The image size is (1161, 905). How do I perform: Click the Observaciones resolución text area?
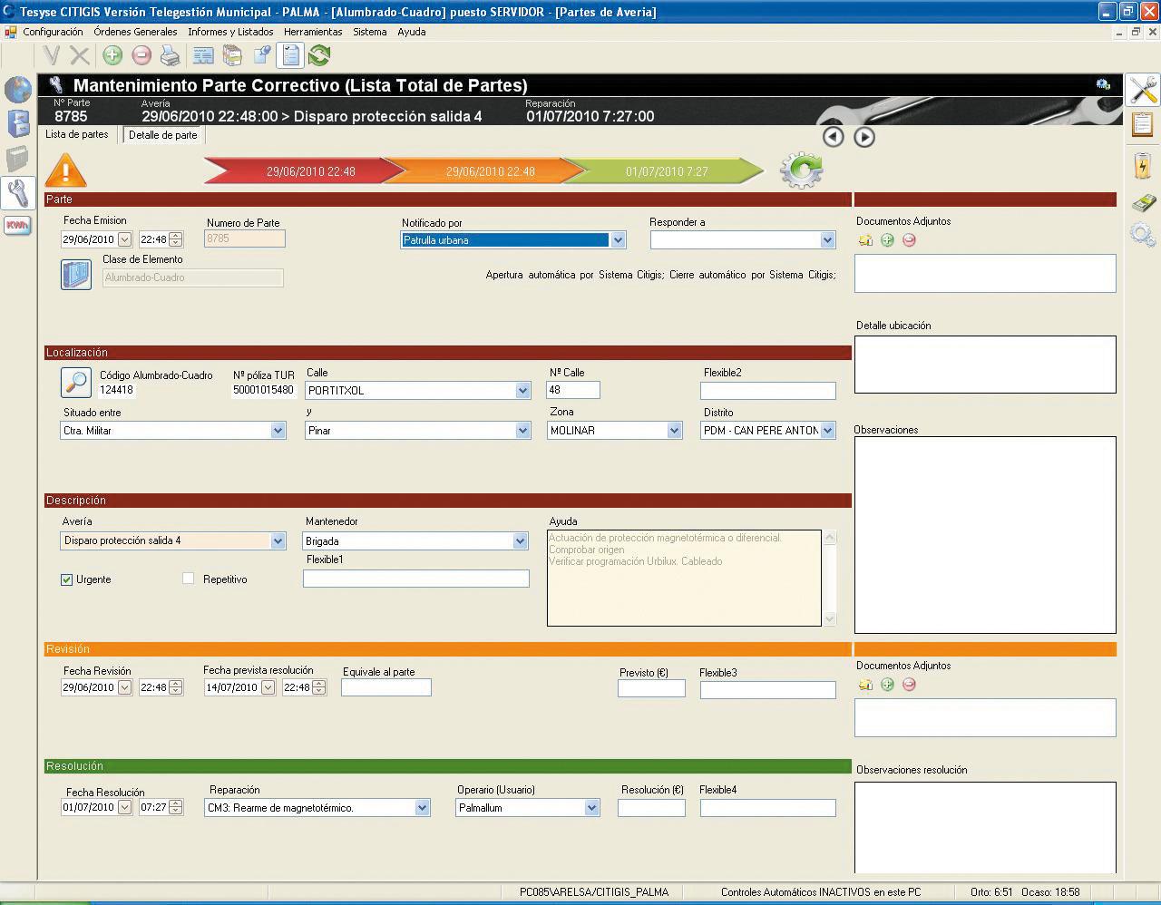[985, 827]
